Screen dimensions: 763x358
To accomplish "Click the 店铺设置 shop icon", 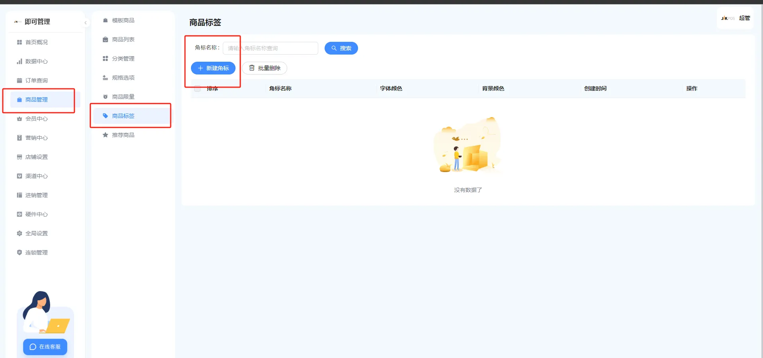I will [x=19, y=157].
